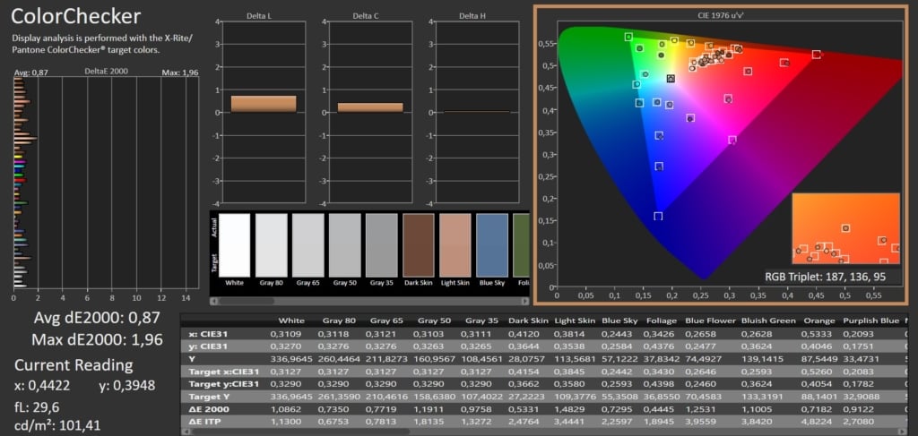Open the Delta H chart
This screenshot has height=436, width=918.
coord(477,112)
